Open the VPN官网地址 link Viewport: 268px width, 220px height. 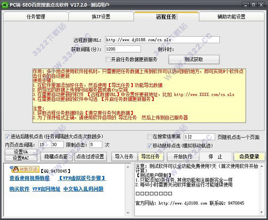point(46,189)
